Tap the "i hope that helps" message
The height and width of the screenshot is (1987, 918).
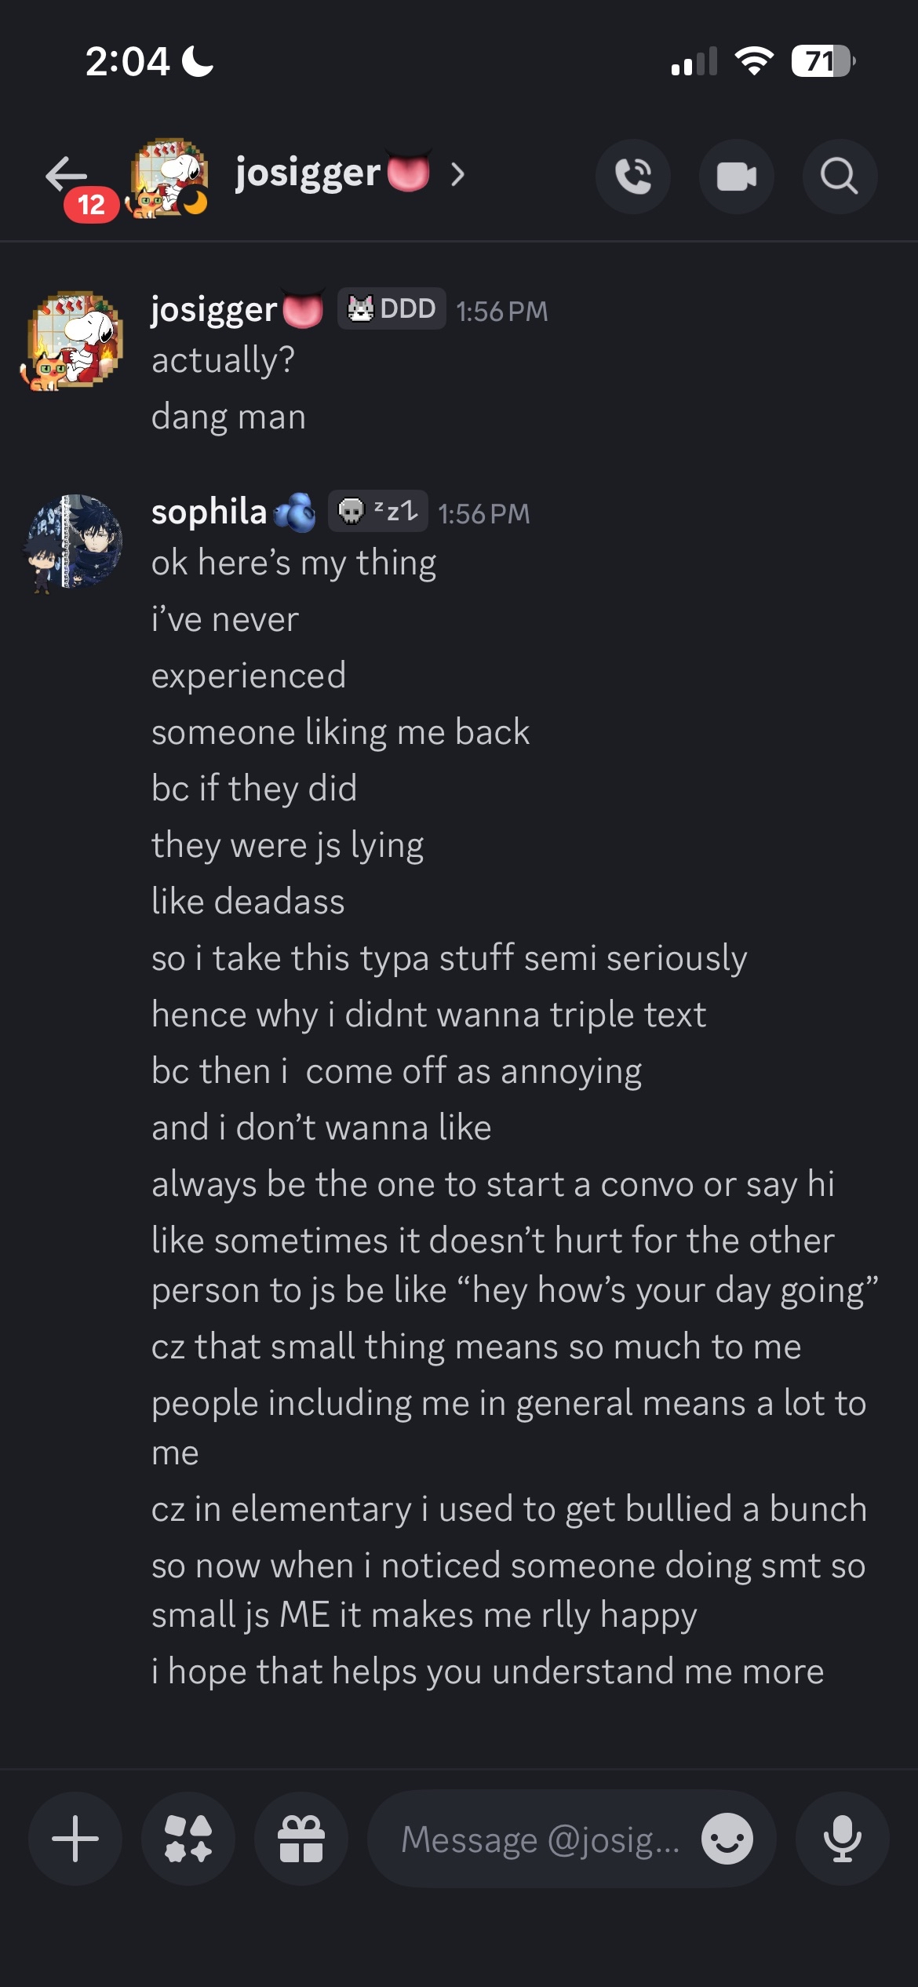[x=487, y=1672]
